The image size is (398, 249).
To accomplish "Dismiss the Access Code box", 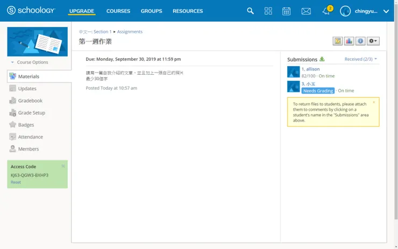I will 63,166.
